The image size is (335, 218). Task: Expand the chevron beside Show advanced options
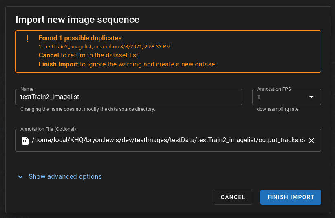20,177
